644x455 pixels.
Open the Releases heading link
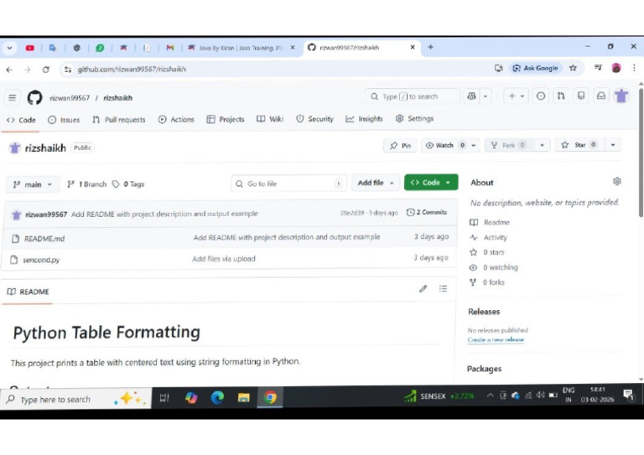pyautogui.click(x=484, y=312)
